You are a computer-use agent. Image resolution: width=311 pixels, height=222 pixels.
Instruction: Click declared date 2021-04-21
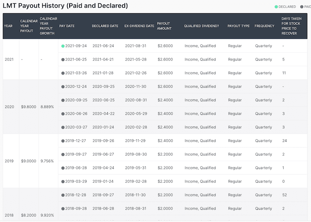pos(103,59)
